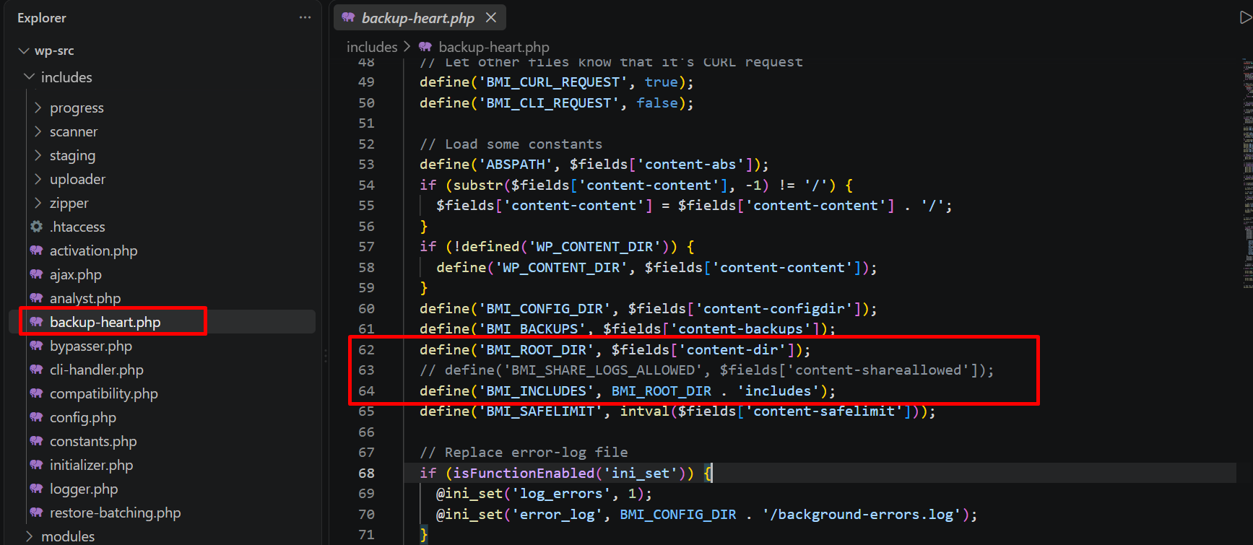The image size is (1253, 545).
Task: Click 'BMI_ROOT_DIR' string on line 62
Action: pos(537,349)
